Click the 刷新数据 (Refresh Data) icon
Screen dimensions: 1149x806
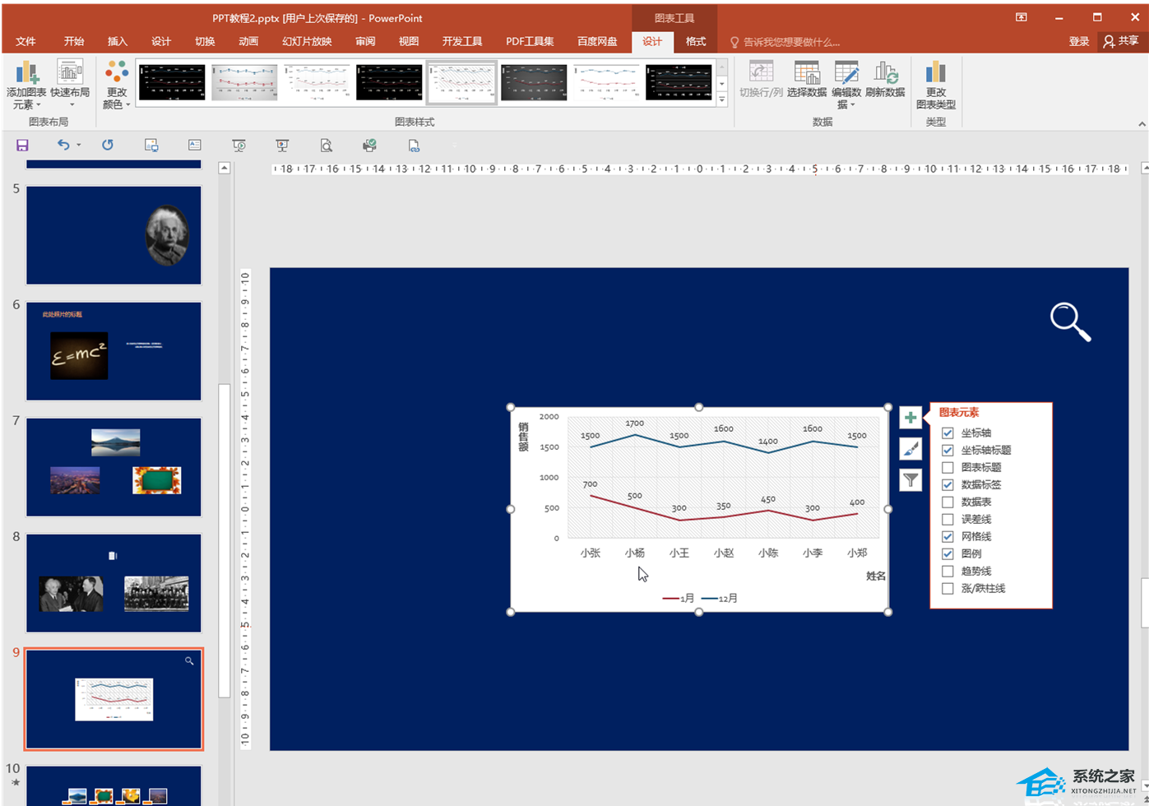(885, 80)
